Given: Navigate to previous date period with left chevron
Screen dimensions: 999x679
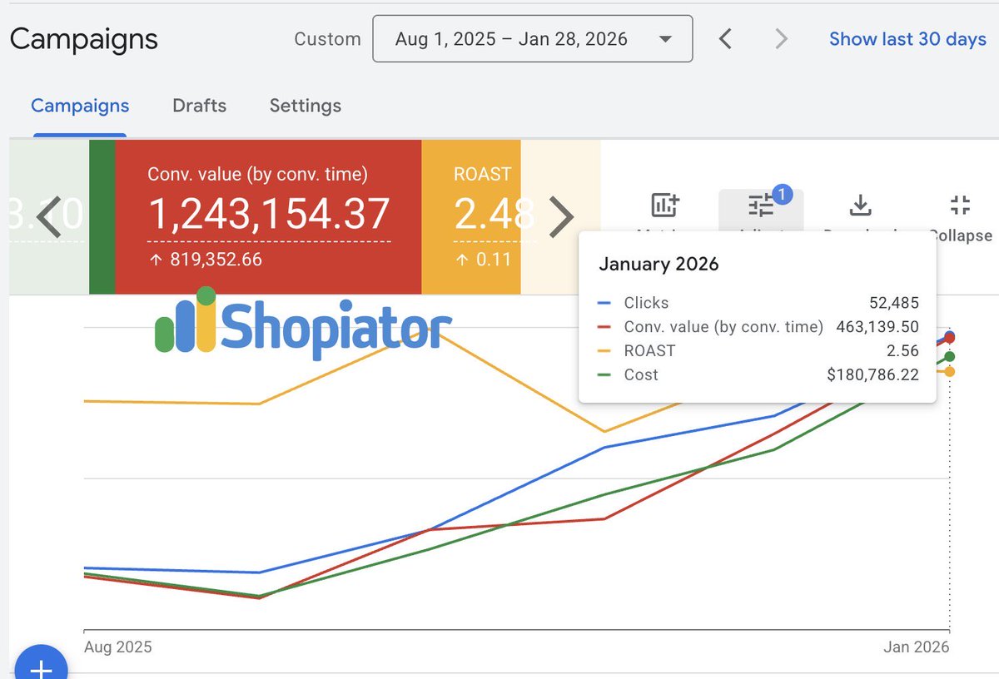Looking at the screenshot, I should point(724,38).
